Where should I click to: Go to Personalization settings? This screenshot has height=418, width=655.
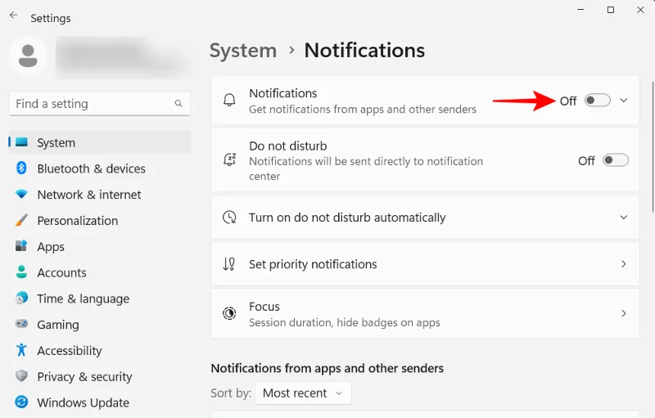pyautogui.click(x=77, y=220)
